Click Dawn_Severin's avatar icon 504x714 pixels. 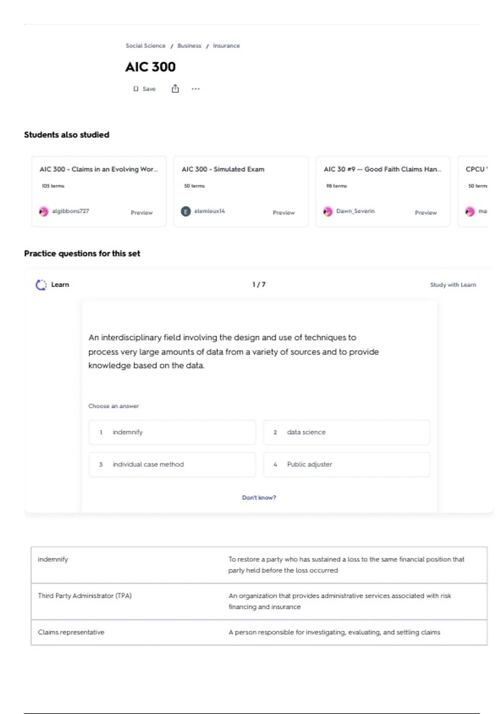(x=328, y=211)
